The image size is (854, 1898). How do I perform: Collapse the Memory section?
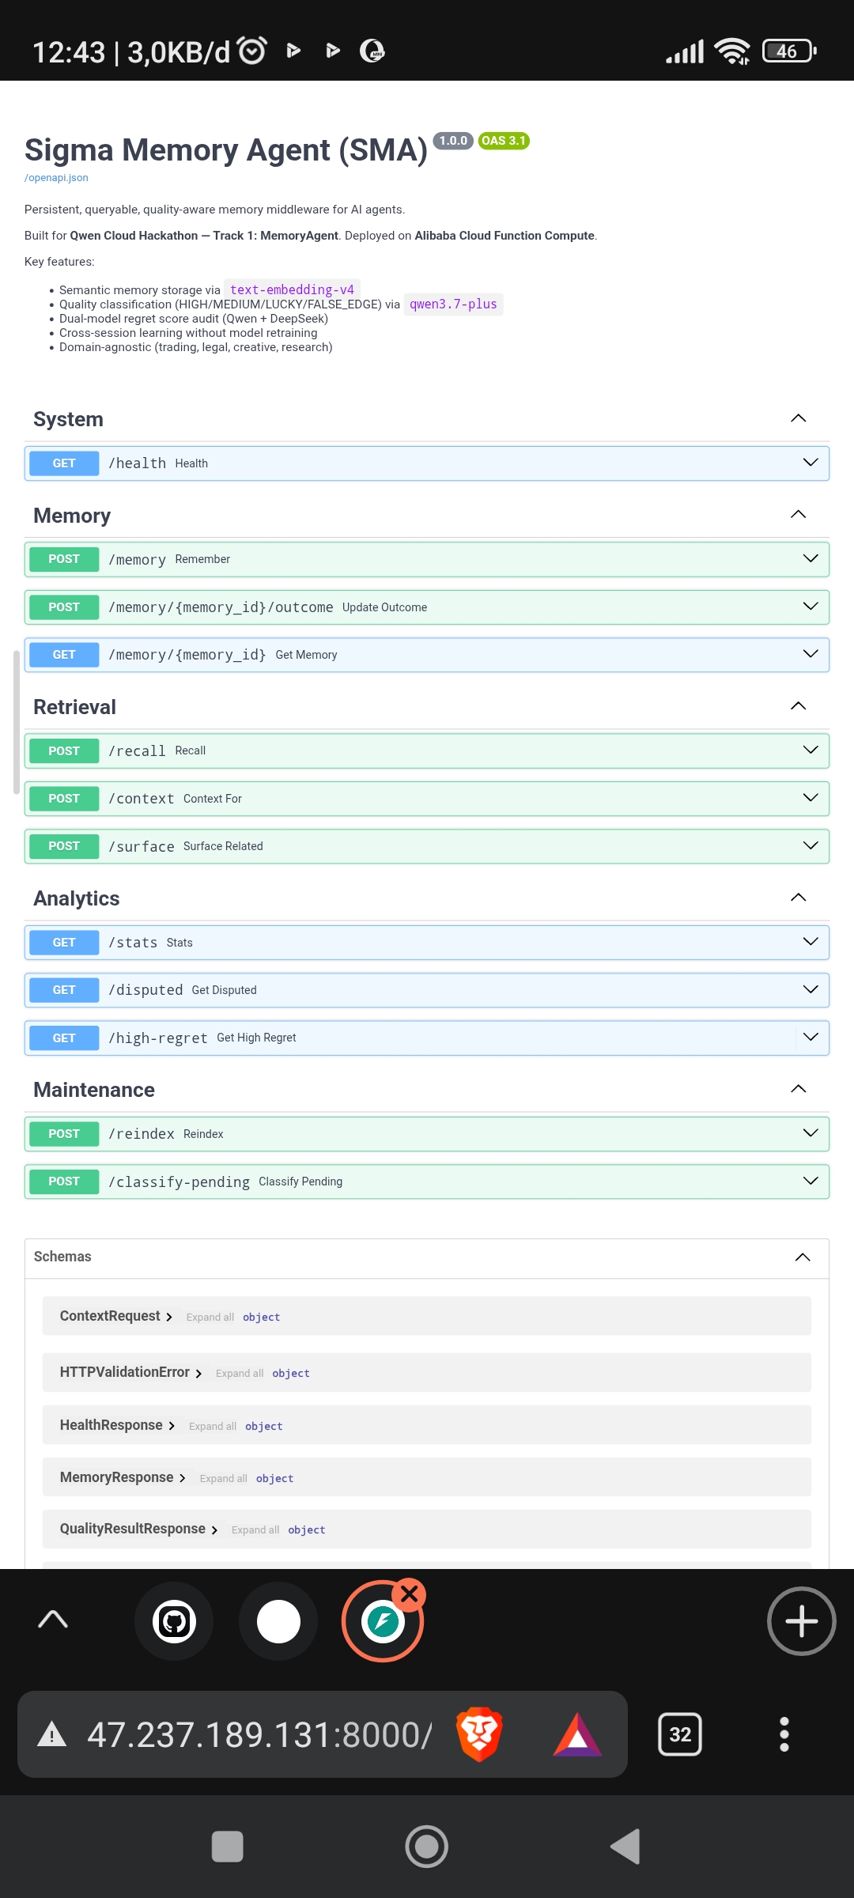pyautogui.click(x=799, y=515)
